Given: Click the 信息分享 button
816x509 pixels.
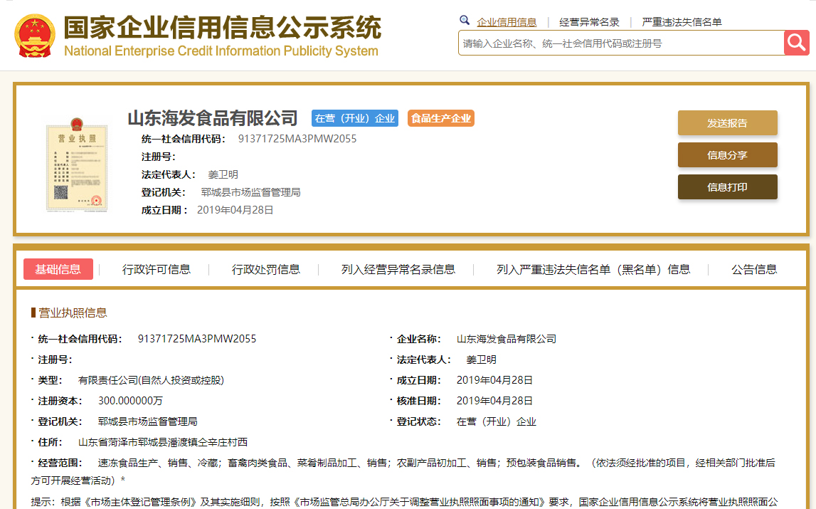Looking at the screenshot, I should coord(727,154).
